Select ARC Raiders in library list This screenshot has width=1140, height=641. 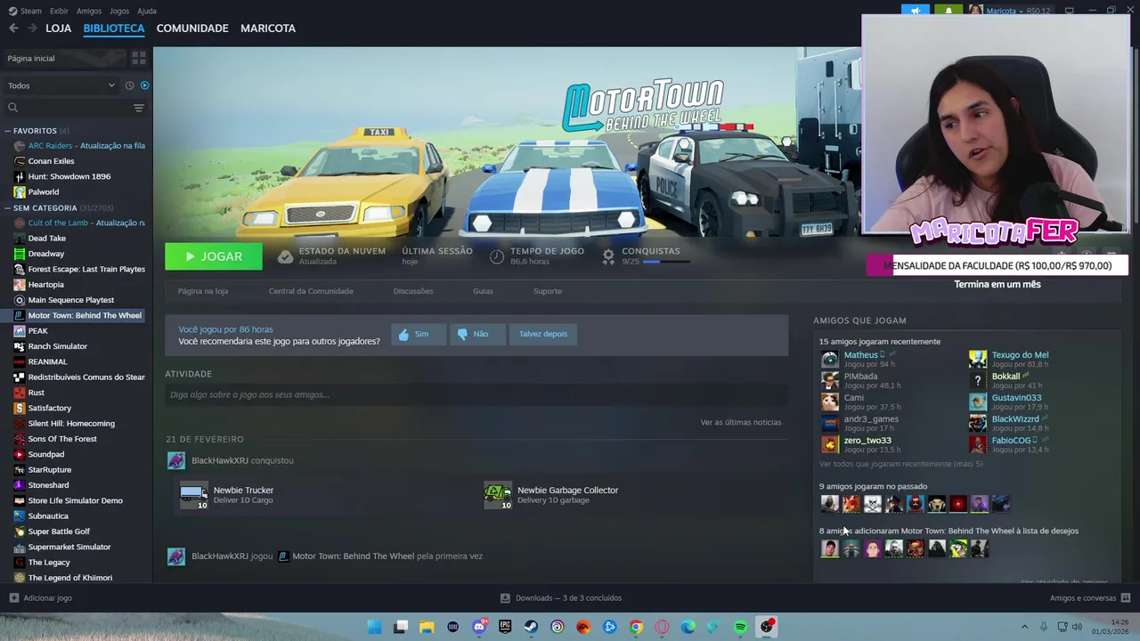coord(78,146)
